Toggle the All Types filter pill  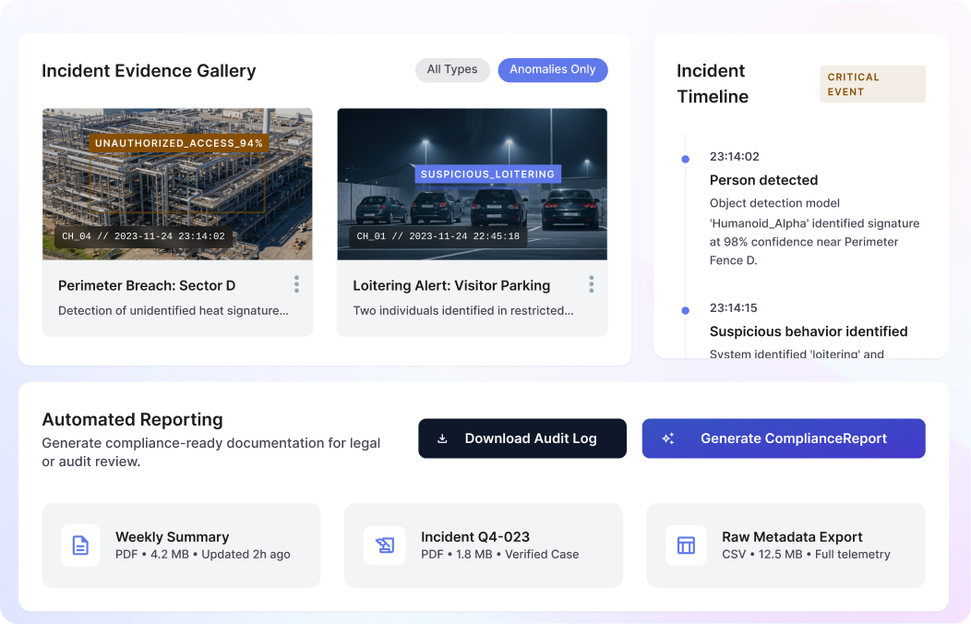click(x=452, y=70)
